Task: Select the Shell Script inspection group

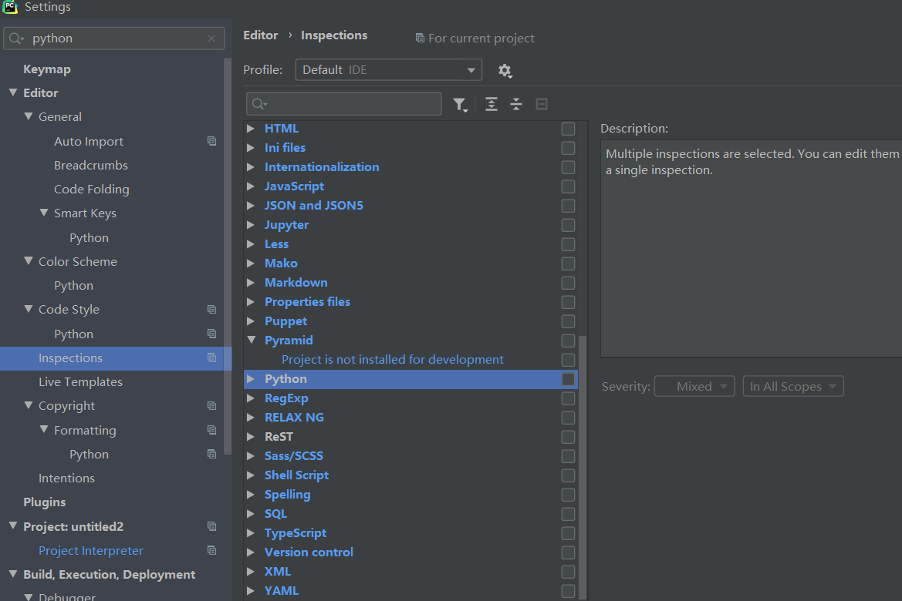Action: pyautogui.click(x=297, y=475)
